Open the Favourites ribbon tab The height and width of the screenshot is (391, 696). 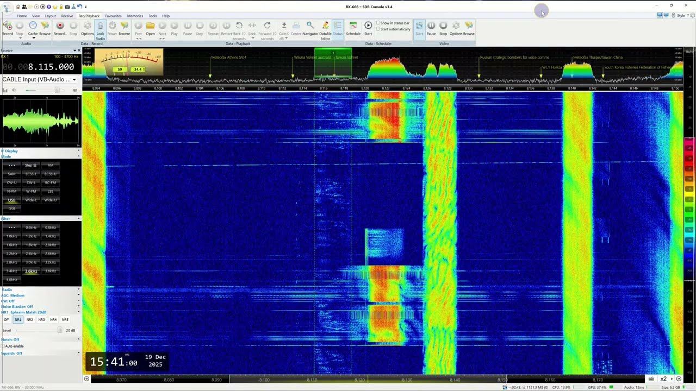tap(113, 16)
